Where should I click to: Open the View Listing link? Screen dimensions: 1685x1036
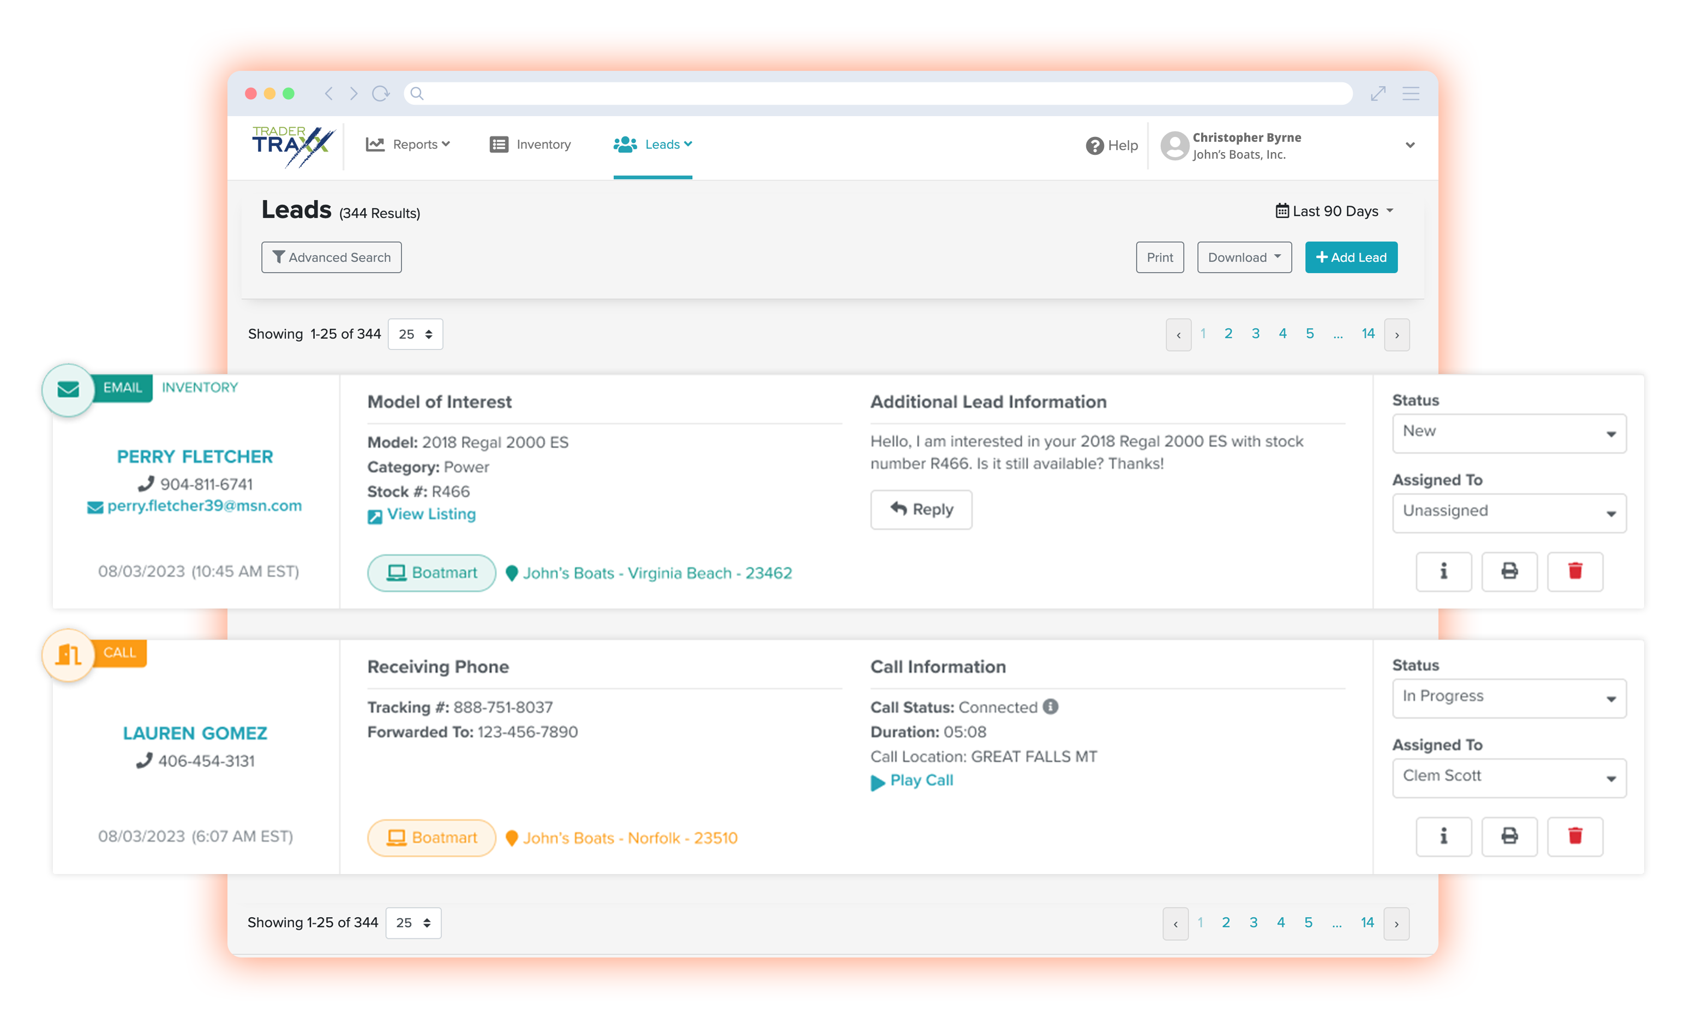[431, 514]
